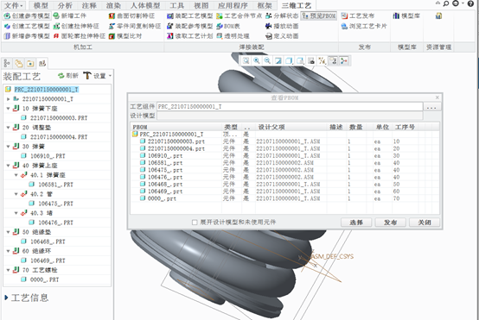Click the 设计模型 input field
479x320 pixels.
pyautogui.click(x=290, y=116)
